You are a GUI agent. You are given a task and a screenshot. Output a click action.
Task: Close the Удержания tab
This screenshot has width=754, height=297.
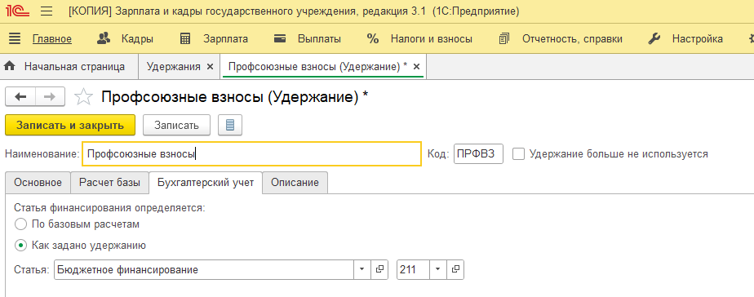(x=210, y=67)
